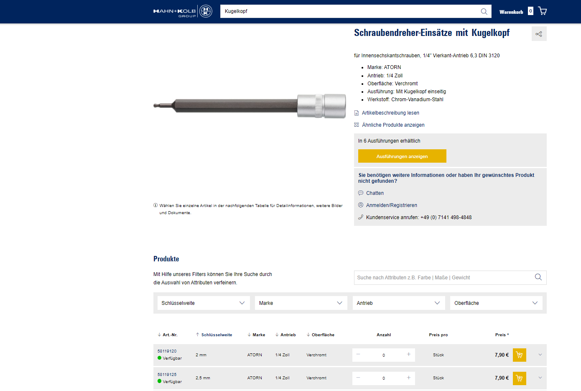581x391 pixels.
Task: Add article 58119125 to cart
Action: click(519, 378)
